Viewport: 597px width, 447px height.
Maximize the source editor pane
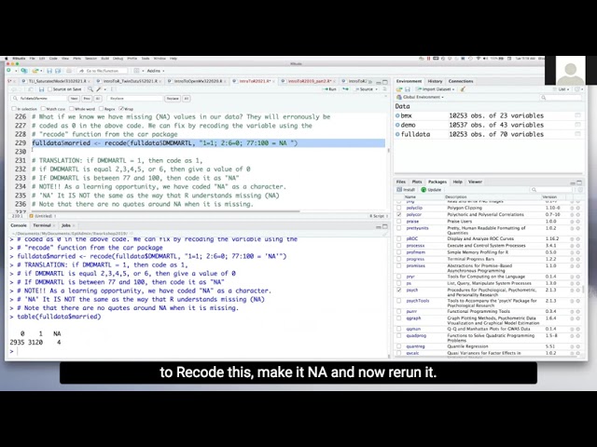(385, 82)
